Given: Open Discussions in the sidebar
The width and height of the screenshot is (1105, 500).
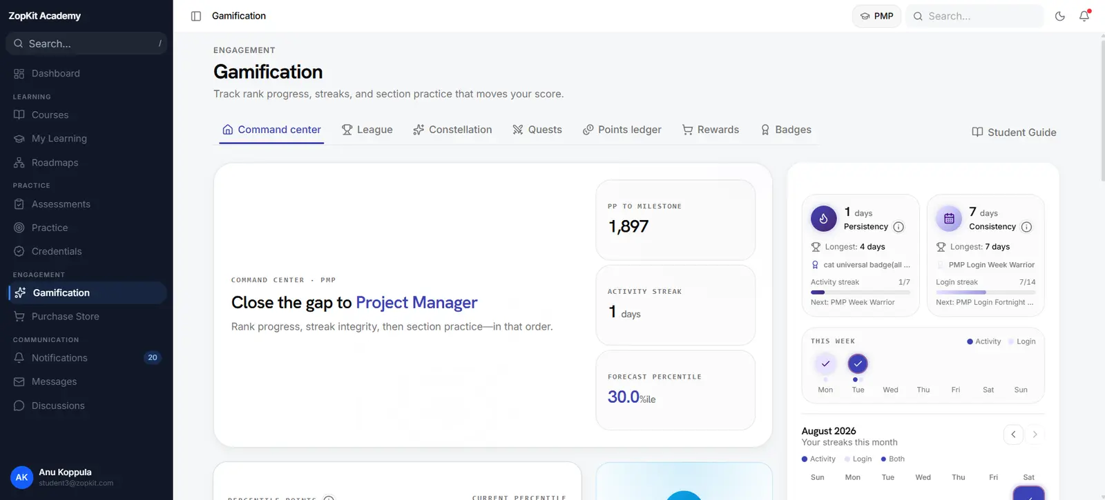Looking at the screenshot, I should [x=86, y=406].
